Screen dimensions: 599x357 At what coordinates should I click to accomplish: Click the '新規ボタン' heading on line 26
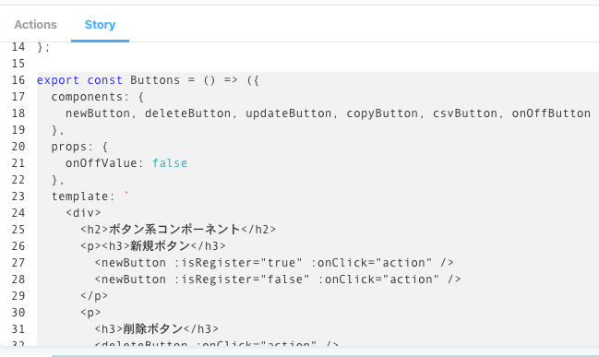pos(160,246)
